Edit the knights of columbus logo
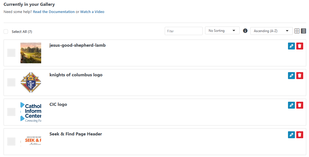Screen dimensions: 309x157 point(291,76)
